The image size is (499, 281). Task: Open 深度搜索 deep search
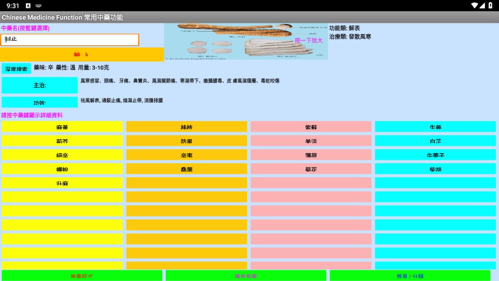coord(16,69)
